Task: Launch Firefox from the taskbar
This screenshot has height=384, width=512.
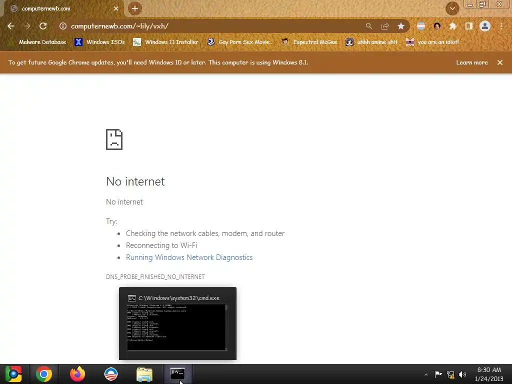Action: pyautogui.click(x=77, y=374)
